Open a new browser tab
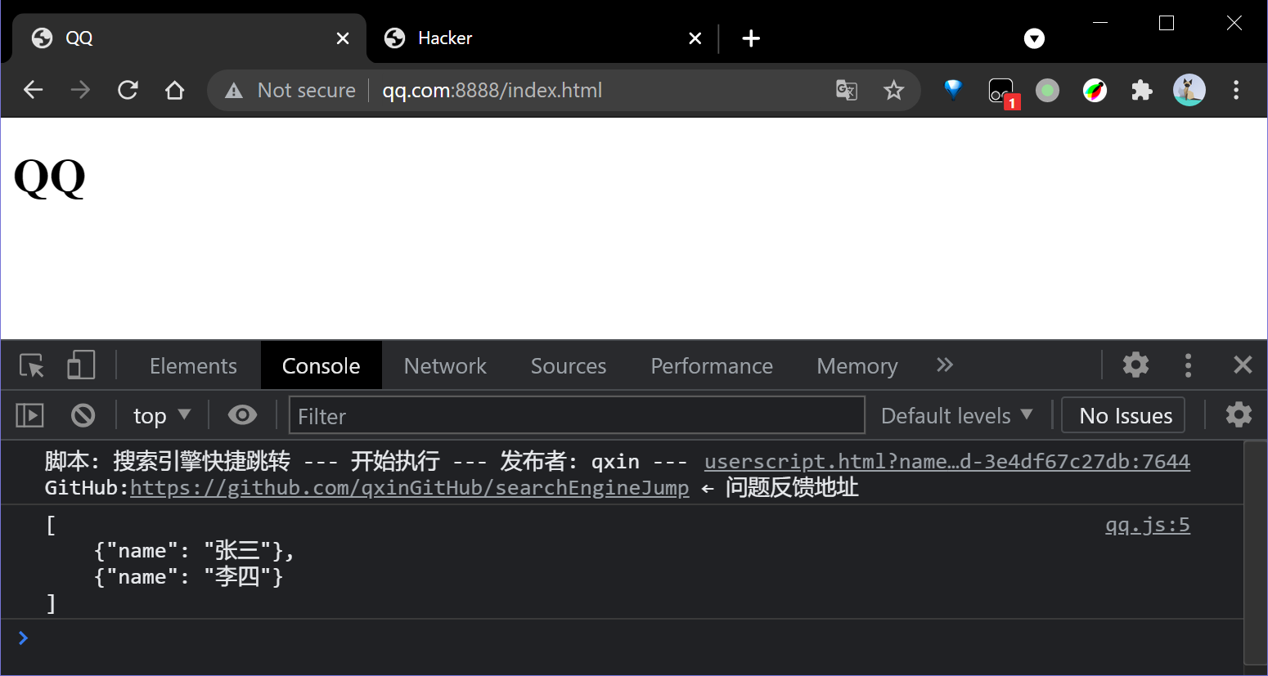The height and width of the screenshot is (676, 1268). tap(751, 38)
